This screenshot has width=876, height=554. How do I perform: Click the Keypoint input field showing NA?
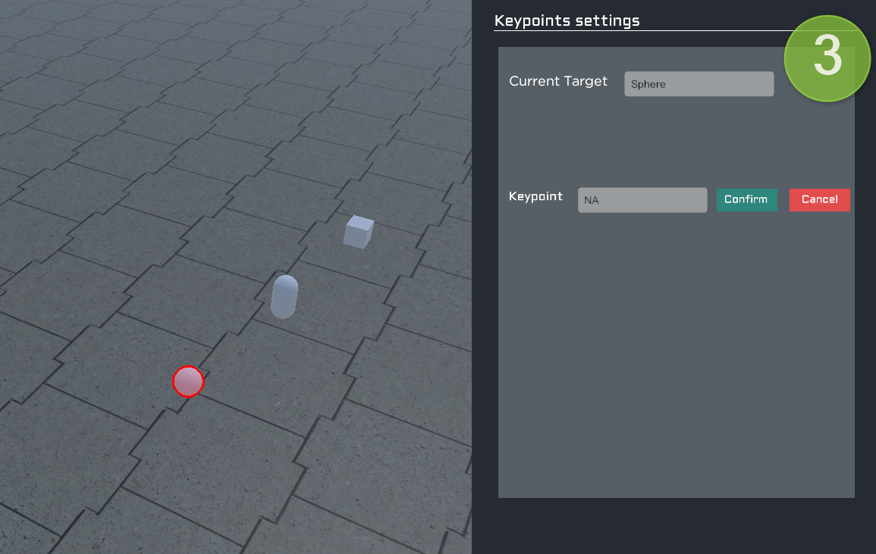pos(642,200)
